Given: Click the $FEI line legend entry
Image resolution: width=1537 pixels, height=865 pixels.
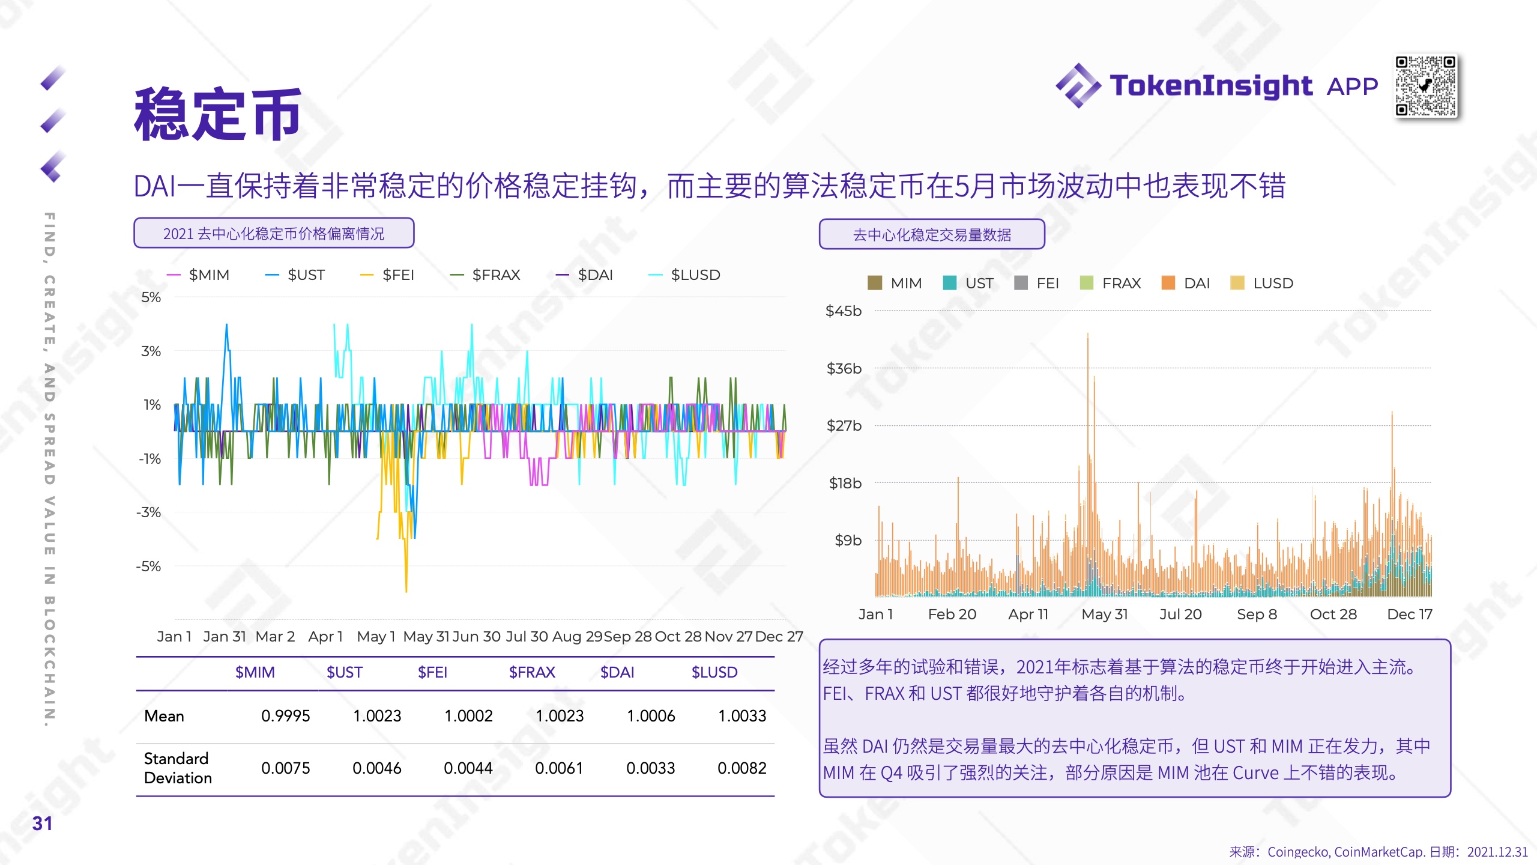Looking at the screenshot, I should click(x=387, y=275).
